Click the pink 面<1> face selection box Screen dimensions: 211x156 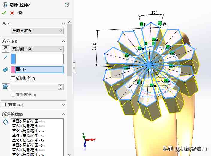pyautogui.click(x=39, y=70)
